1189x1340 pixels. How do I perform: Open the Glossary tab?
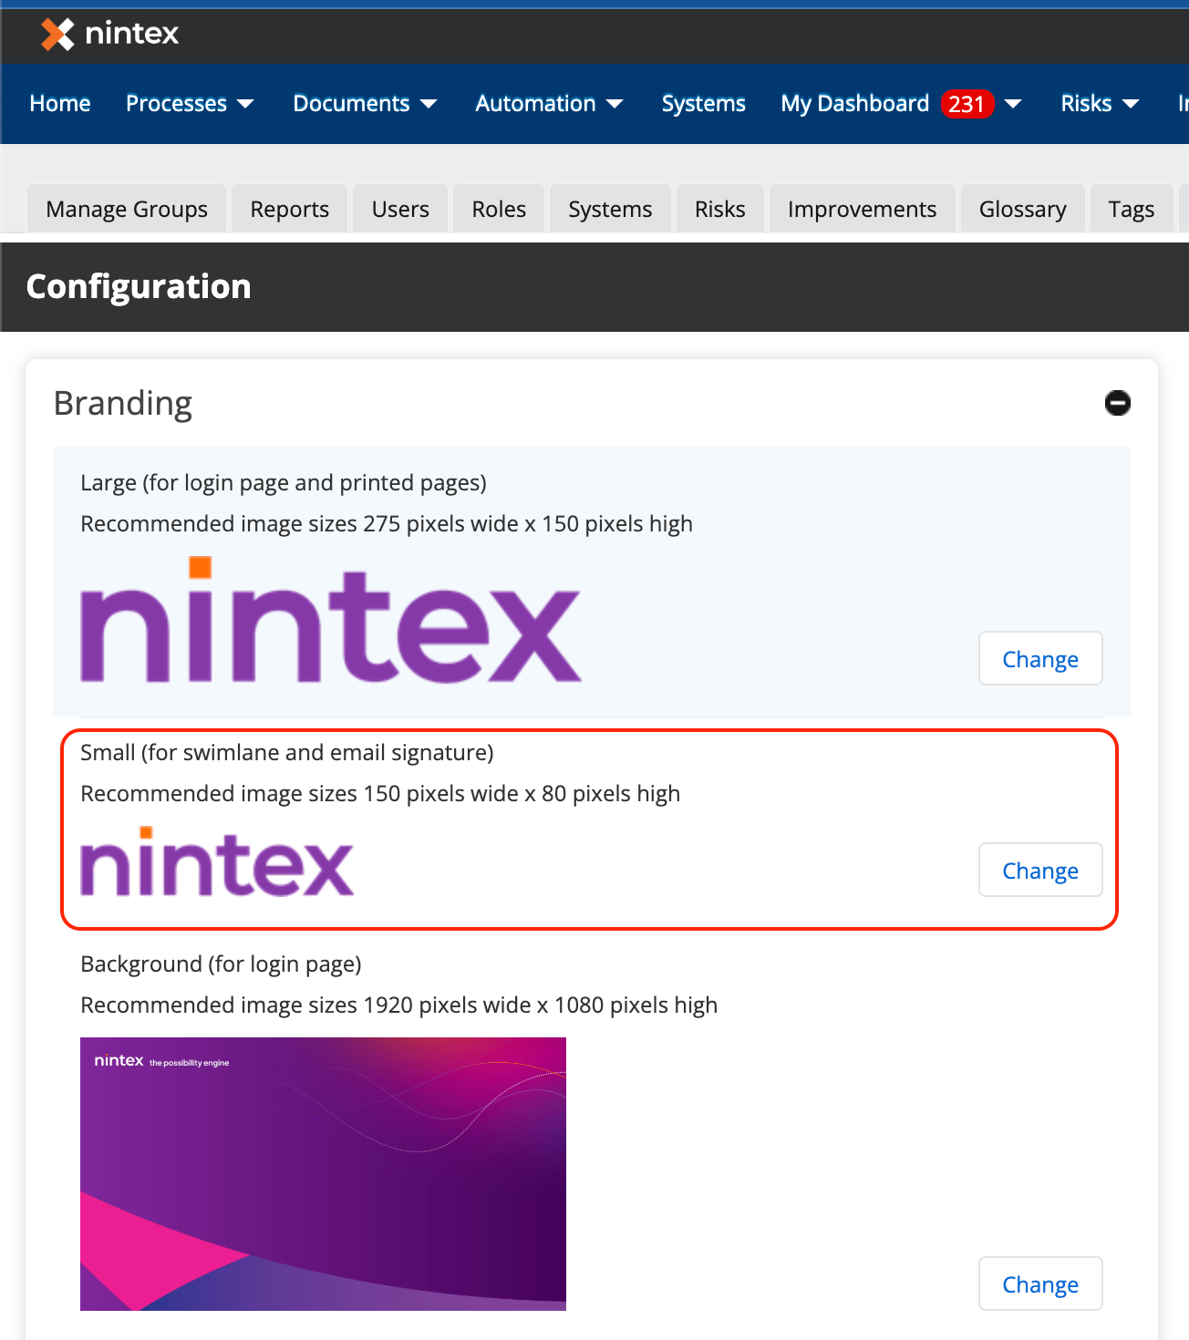(x=1022, y=209)
